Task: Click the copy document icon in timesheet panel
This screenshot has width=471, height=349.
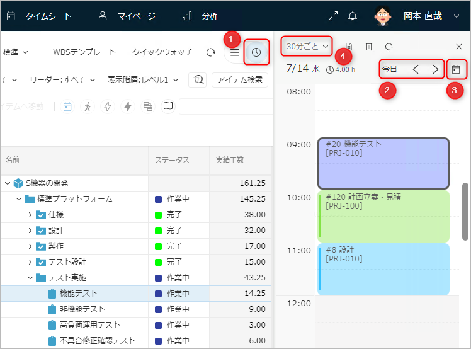Action: 349,46
